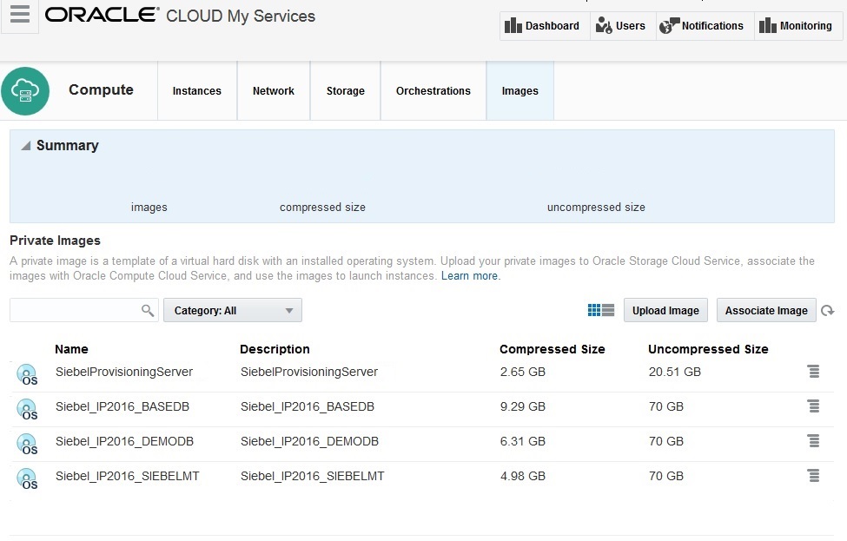This screenshot has height=541, width=847.
Task: Open the Category: All dropdown
Action: point(232,309)
